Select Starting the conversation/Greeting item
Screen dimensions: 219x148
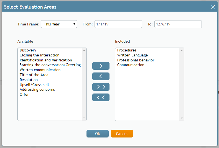pos(50,65)
